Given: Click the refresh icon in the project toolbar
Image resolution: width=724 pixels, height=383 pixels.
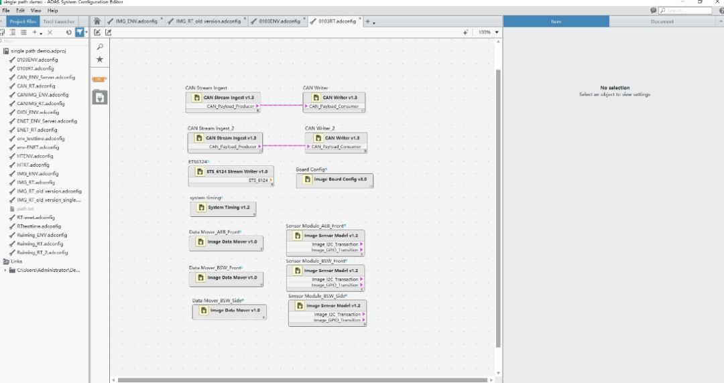Looking at the screenshot, I should click(68, 32).
